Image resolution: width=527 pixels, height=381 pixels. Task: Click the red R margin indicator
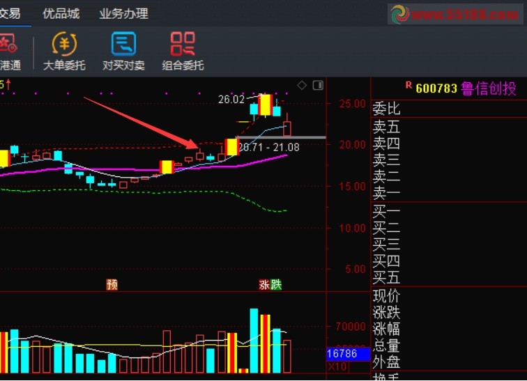click(x=408, y=86)
